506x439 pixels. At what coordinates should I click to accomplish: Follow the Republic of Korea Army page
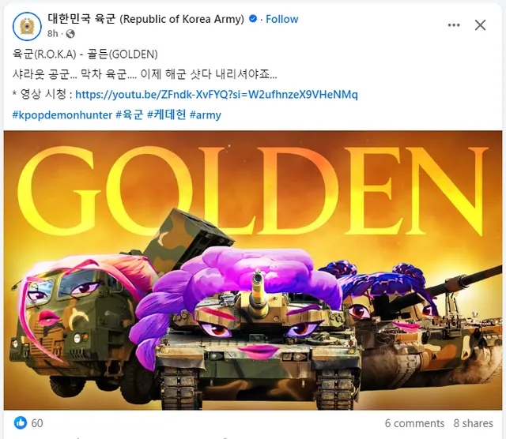click(x=281, y=19)
